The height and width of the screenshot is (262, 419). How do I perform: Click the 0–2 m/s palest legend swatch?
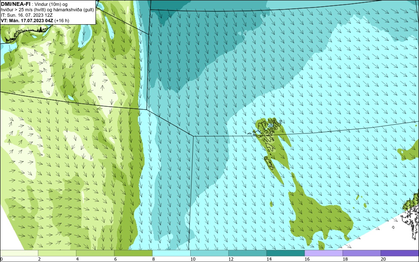click(x=19, y=253)
